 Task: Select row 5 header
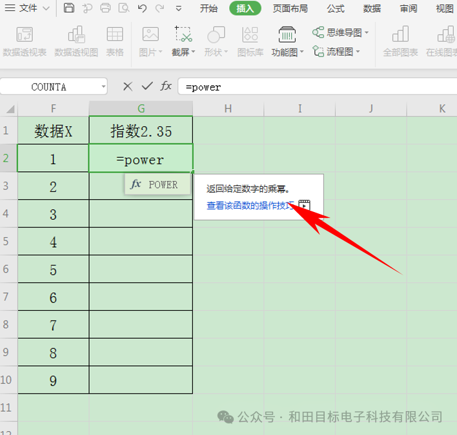point(9,241)
